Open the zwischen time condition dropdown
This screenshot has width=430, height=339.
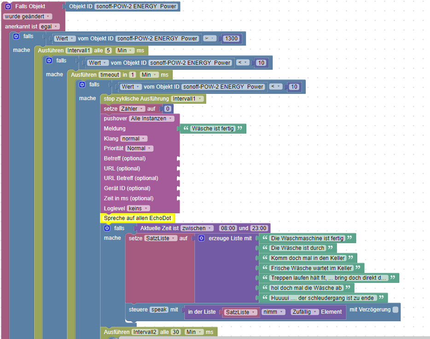(x=197, y=228)
